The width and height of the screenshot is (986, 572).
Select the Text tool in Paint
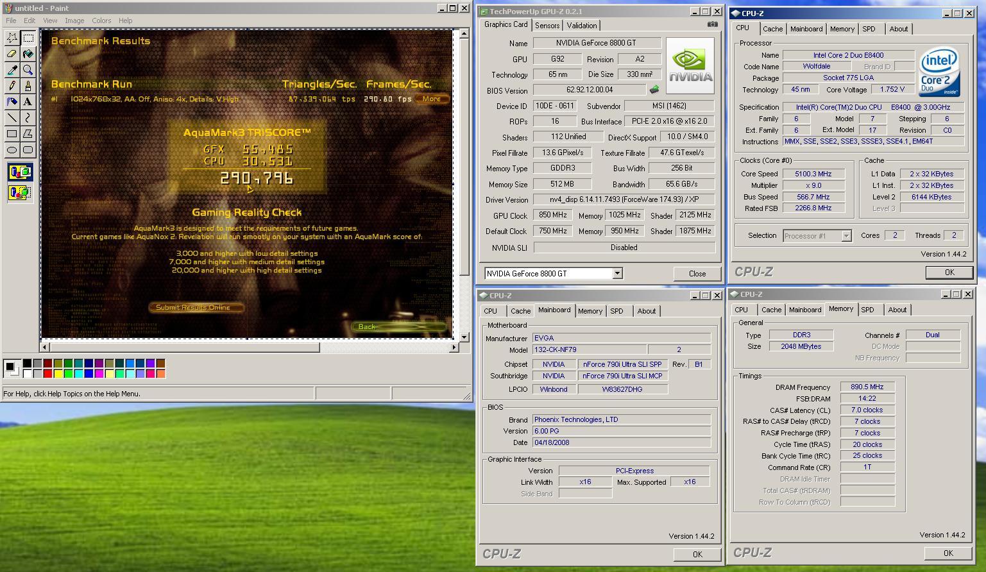(28, 102)
